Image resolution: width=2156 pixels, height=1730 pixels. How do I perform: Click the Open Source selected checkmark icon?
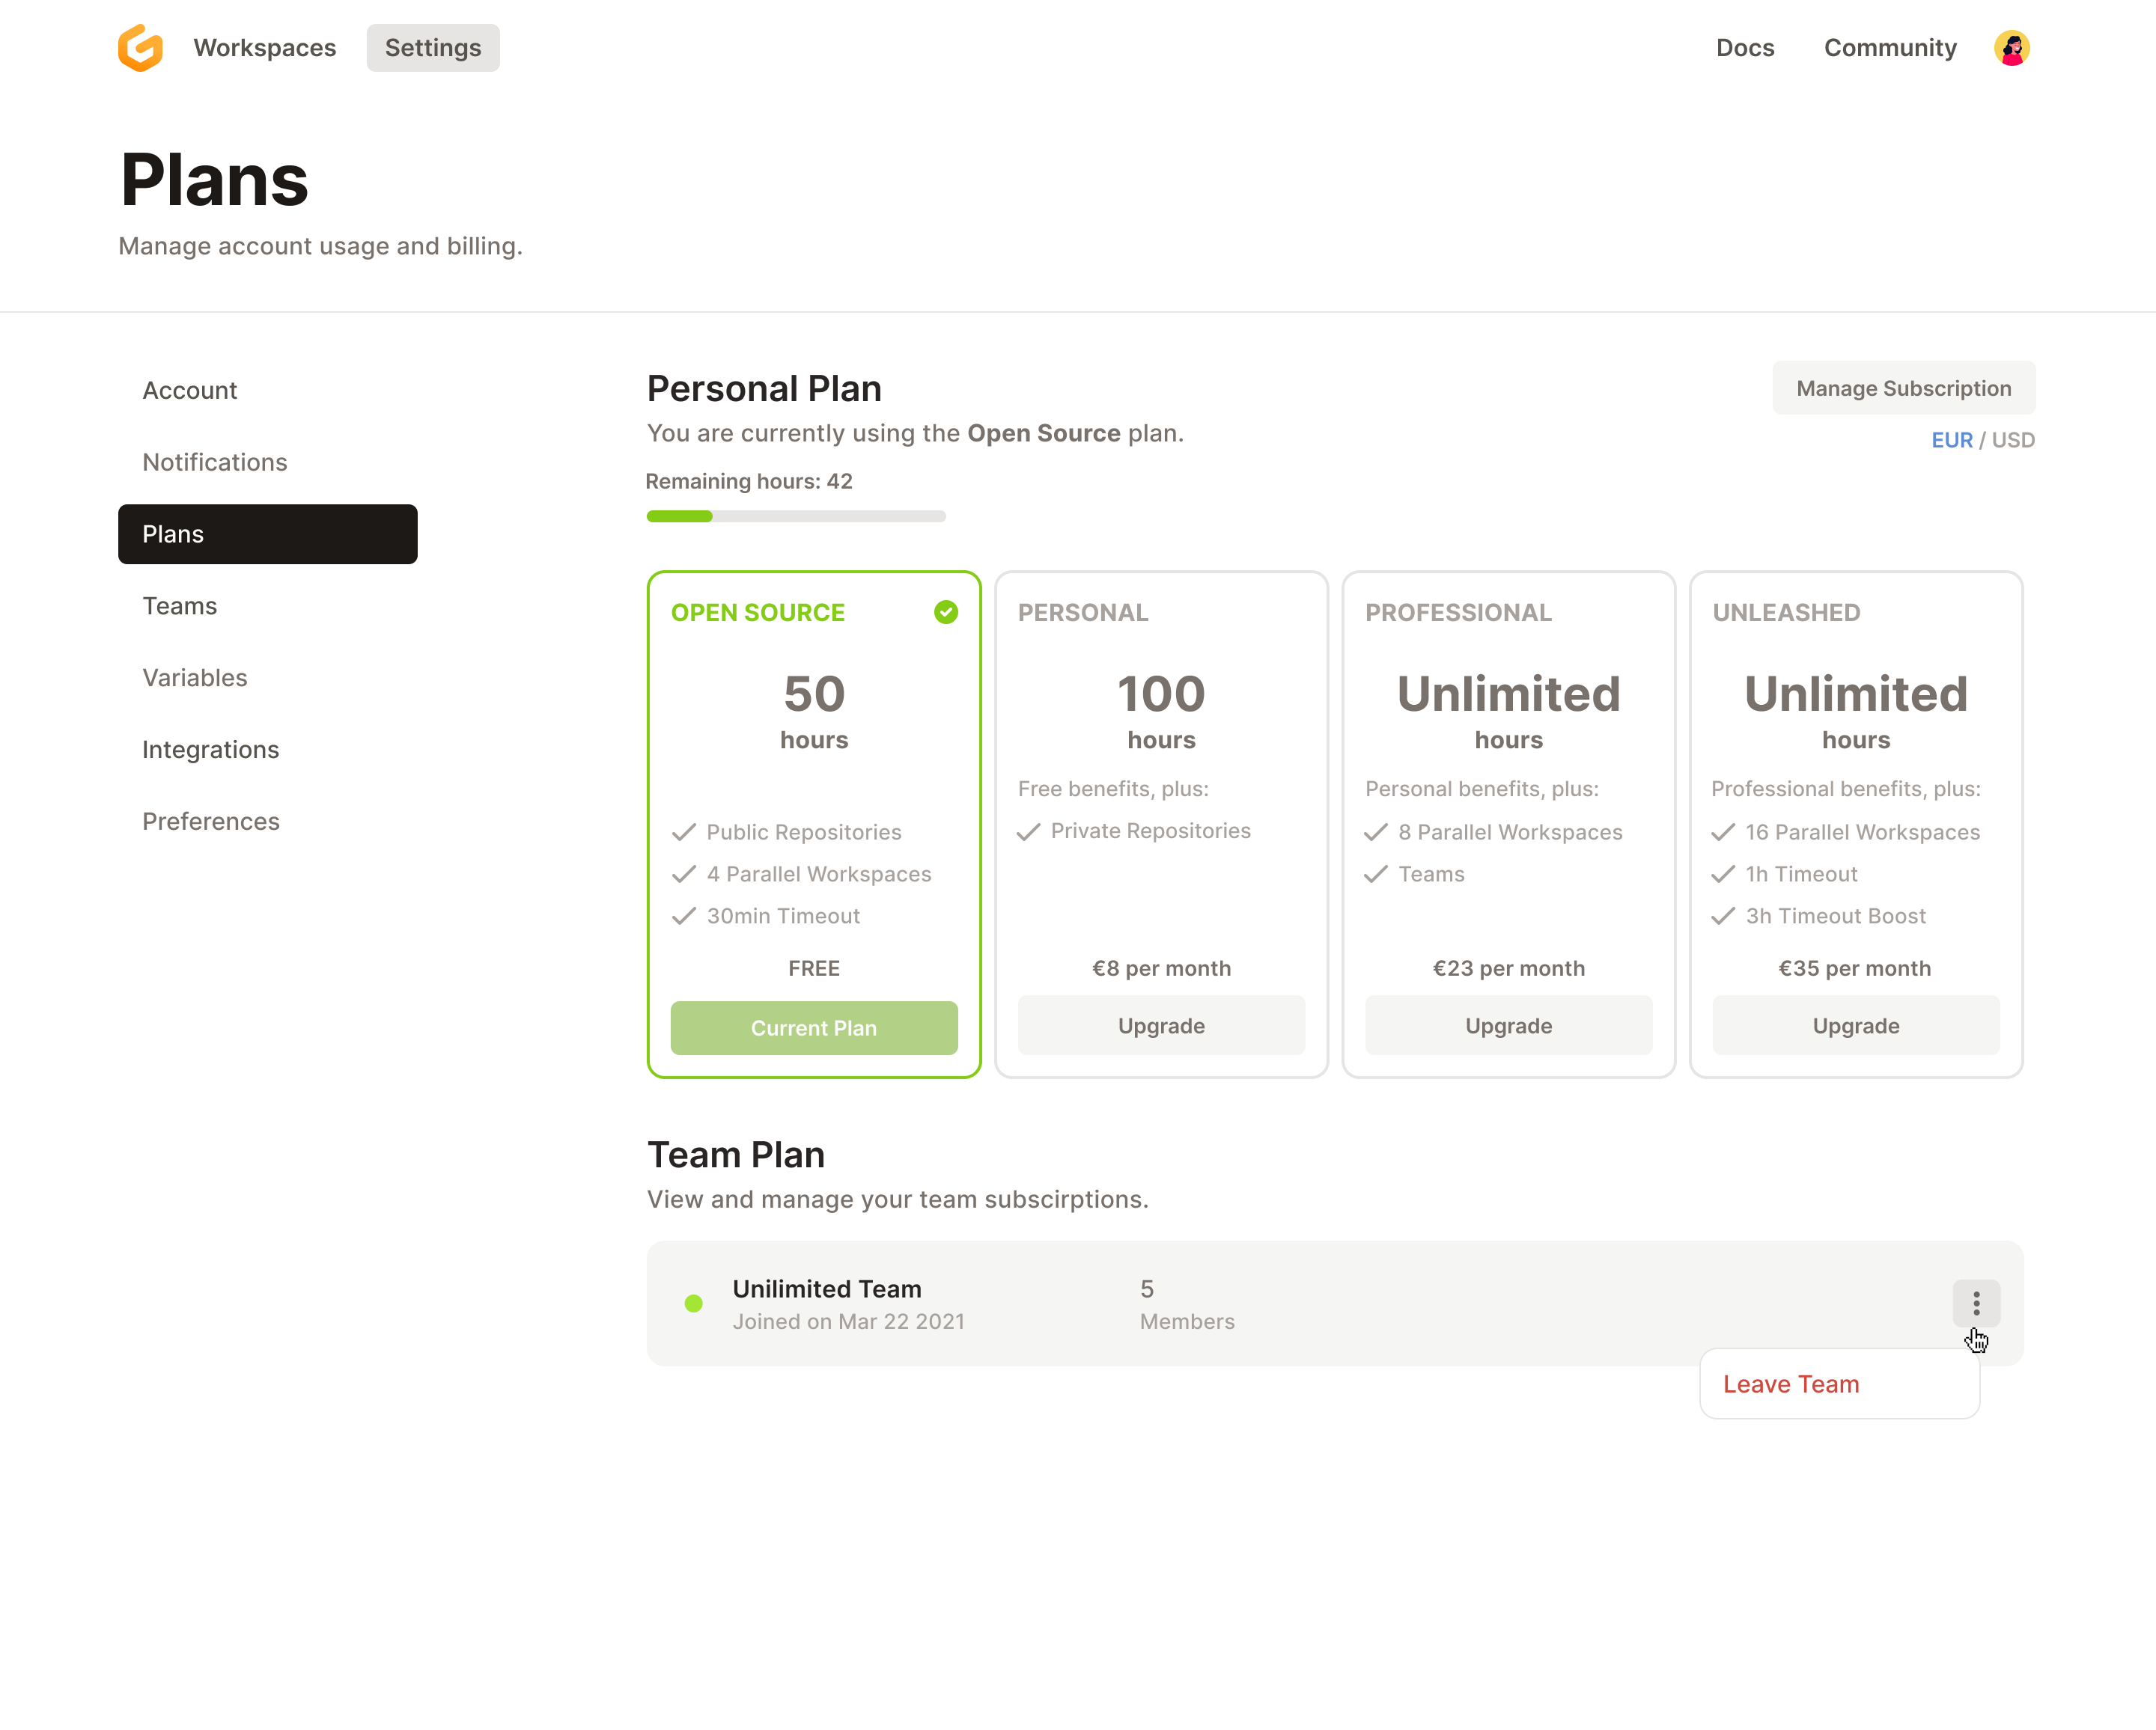[x=945, y=611]
